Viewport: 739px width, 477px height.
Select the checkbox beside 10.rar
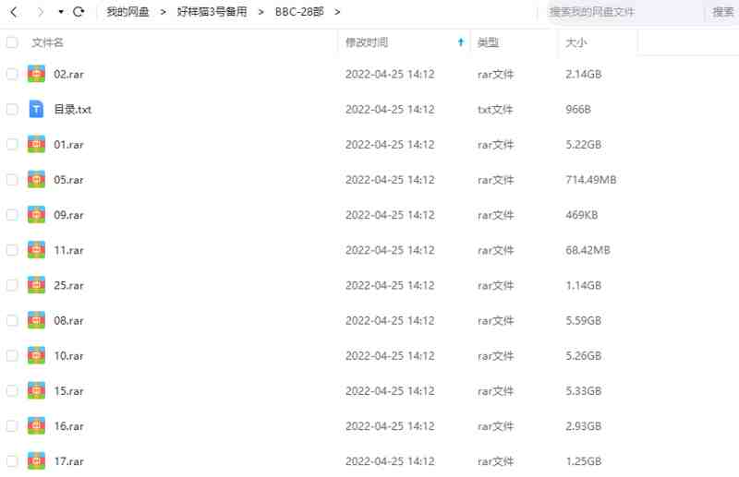(12, 355)
